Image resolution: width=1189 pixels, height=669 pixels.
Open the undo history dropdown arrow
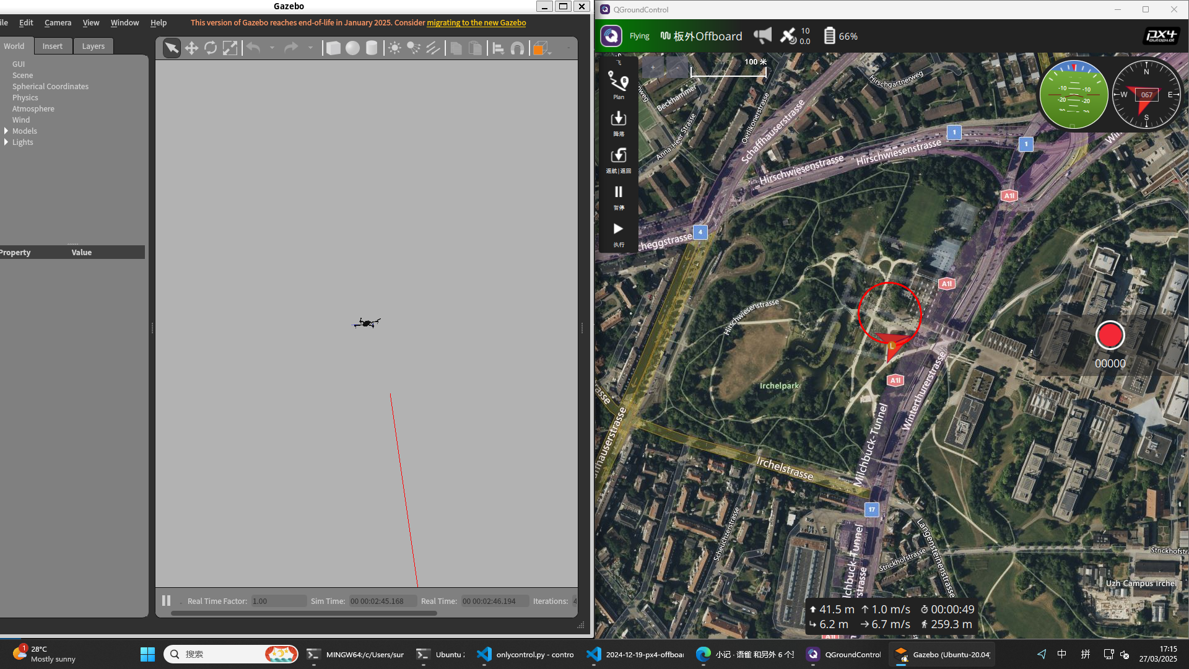[272, 48]
